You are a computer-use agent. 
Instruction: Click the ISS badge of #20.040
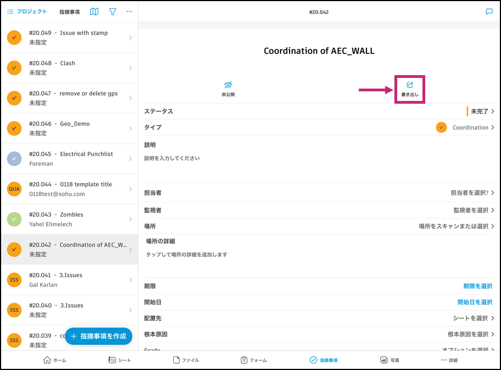(x=15, y=310)
